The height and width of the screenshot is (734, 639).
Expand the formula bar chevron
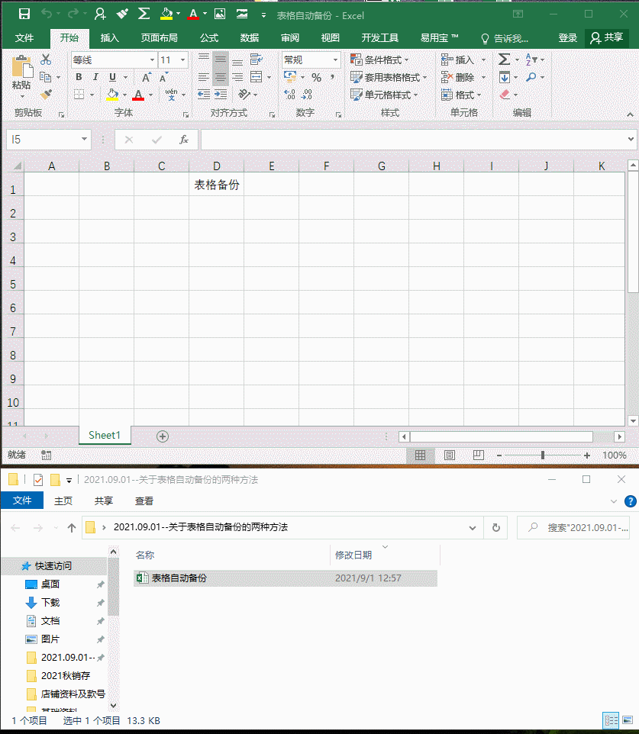coord(631,139)
